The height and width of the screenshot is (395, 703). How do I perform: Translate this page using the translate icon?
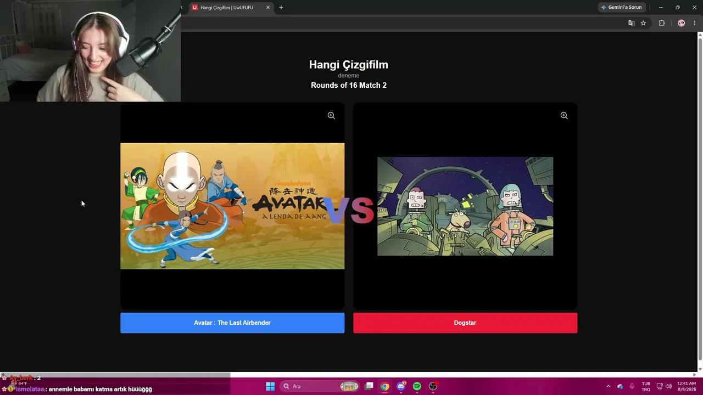632,23
